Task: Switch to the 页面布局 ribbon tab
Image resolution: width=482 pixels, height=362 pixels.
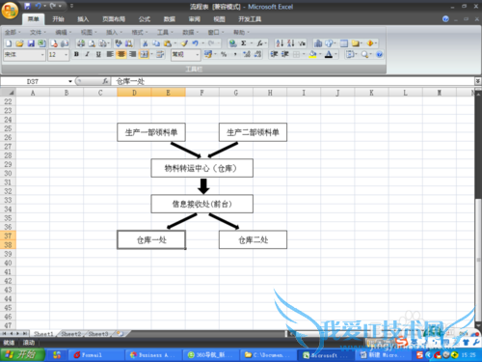Action: point(114,19)
